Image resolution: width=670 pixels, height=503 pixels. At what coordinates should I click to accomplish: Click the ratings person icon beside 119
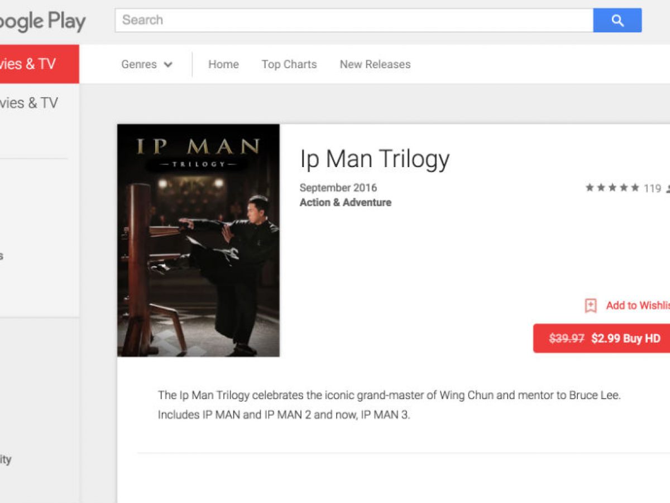point(668,189)
